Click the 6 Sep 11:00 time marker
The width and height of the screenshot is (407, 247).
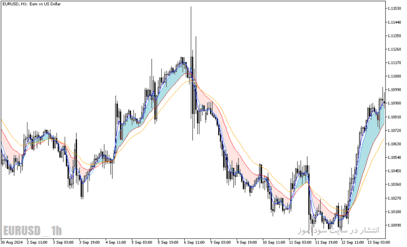194,242
